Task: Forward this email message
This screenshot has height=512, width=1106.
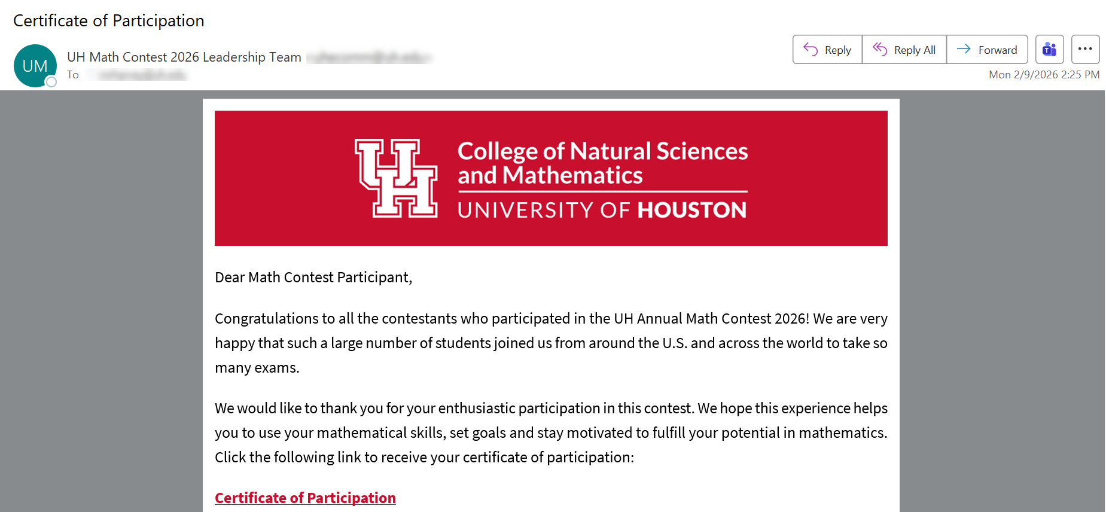Action: point(987,50)
